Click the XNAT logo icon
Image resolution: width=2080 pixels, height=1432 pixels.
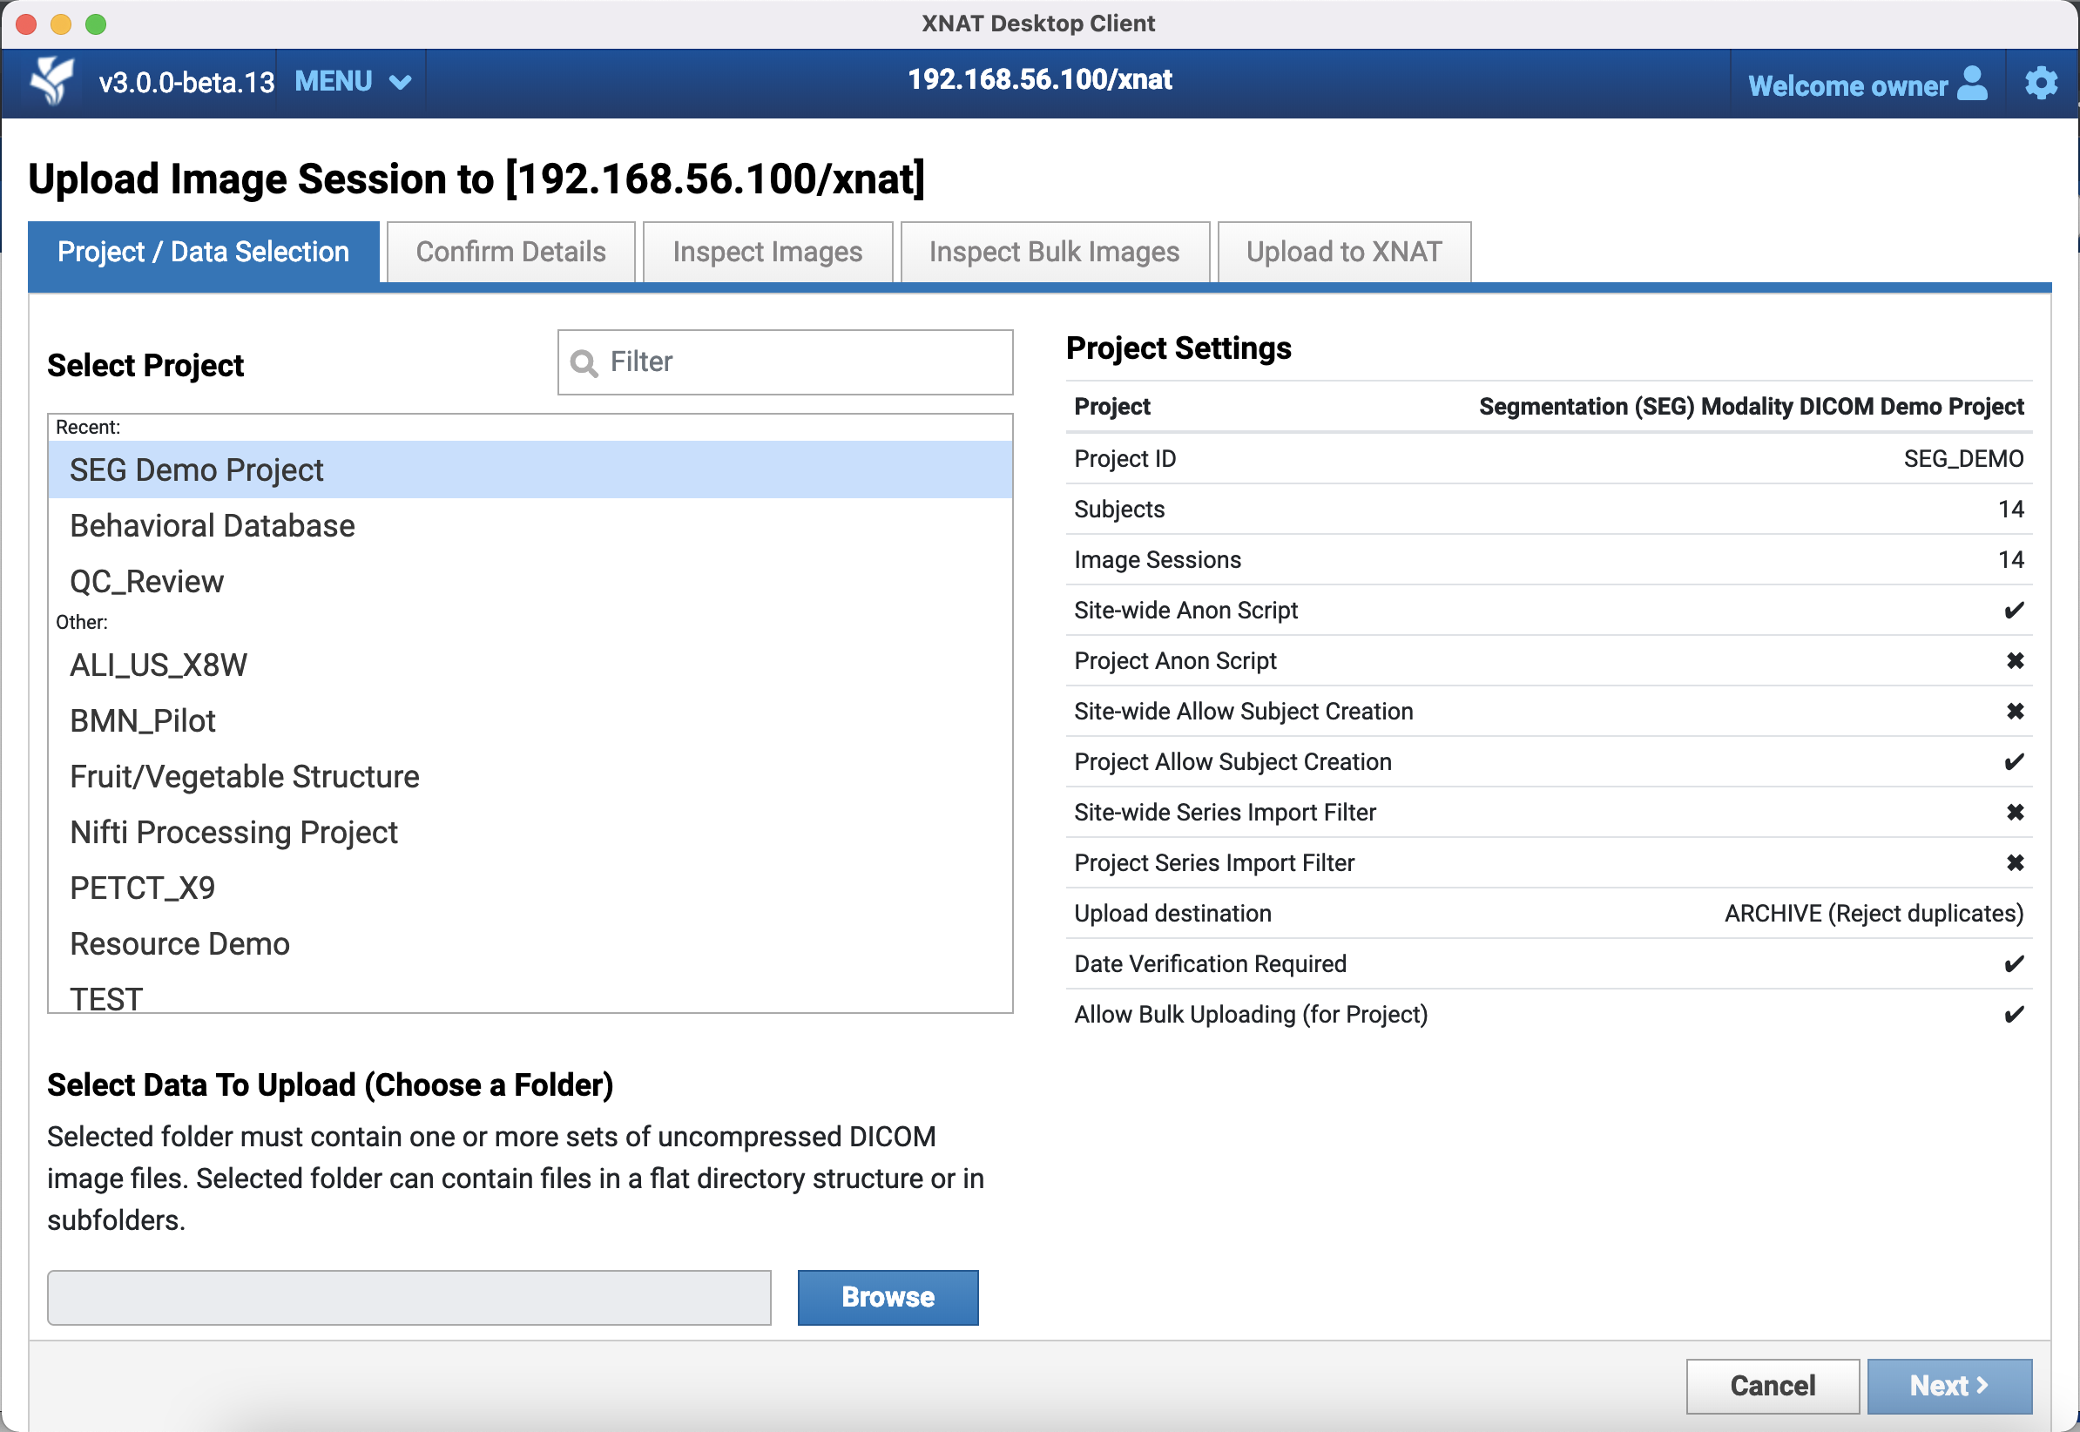click(51, 81)
